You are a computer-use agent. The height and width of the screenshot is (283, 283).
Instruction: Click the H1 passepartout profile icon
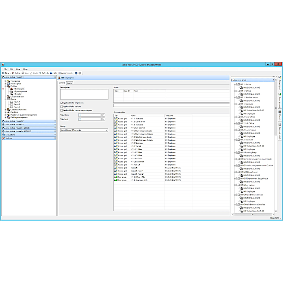click(x=12, y=91)
